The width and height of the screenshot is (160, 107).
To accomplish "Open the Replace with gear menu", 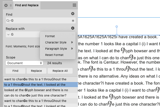I will (x=73, y=28).
